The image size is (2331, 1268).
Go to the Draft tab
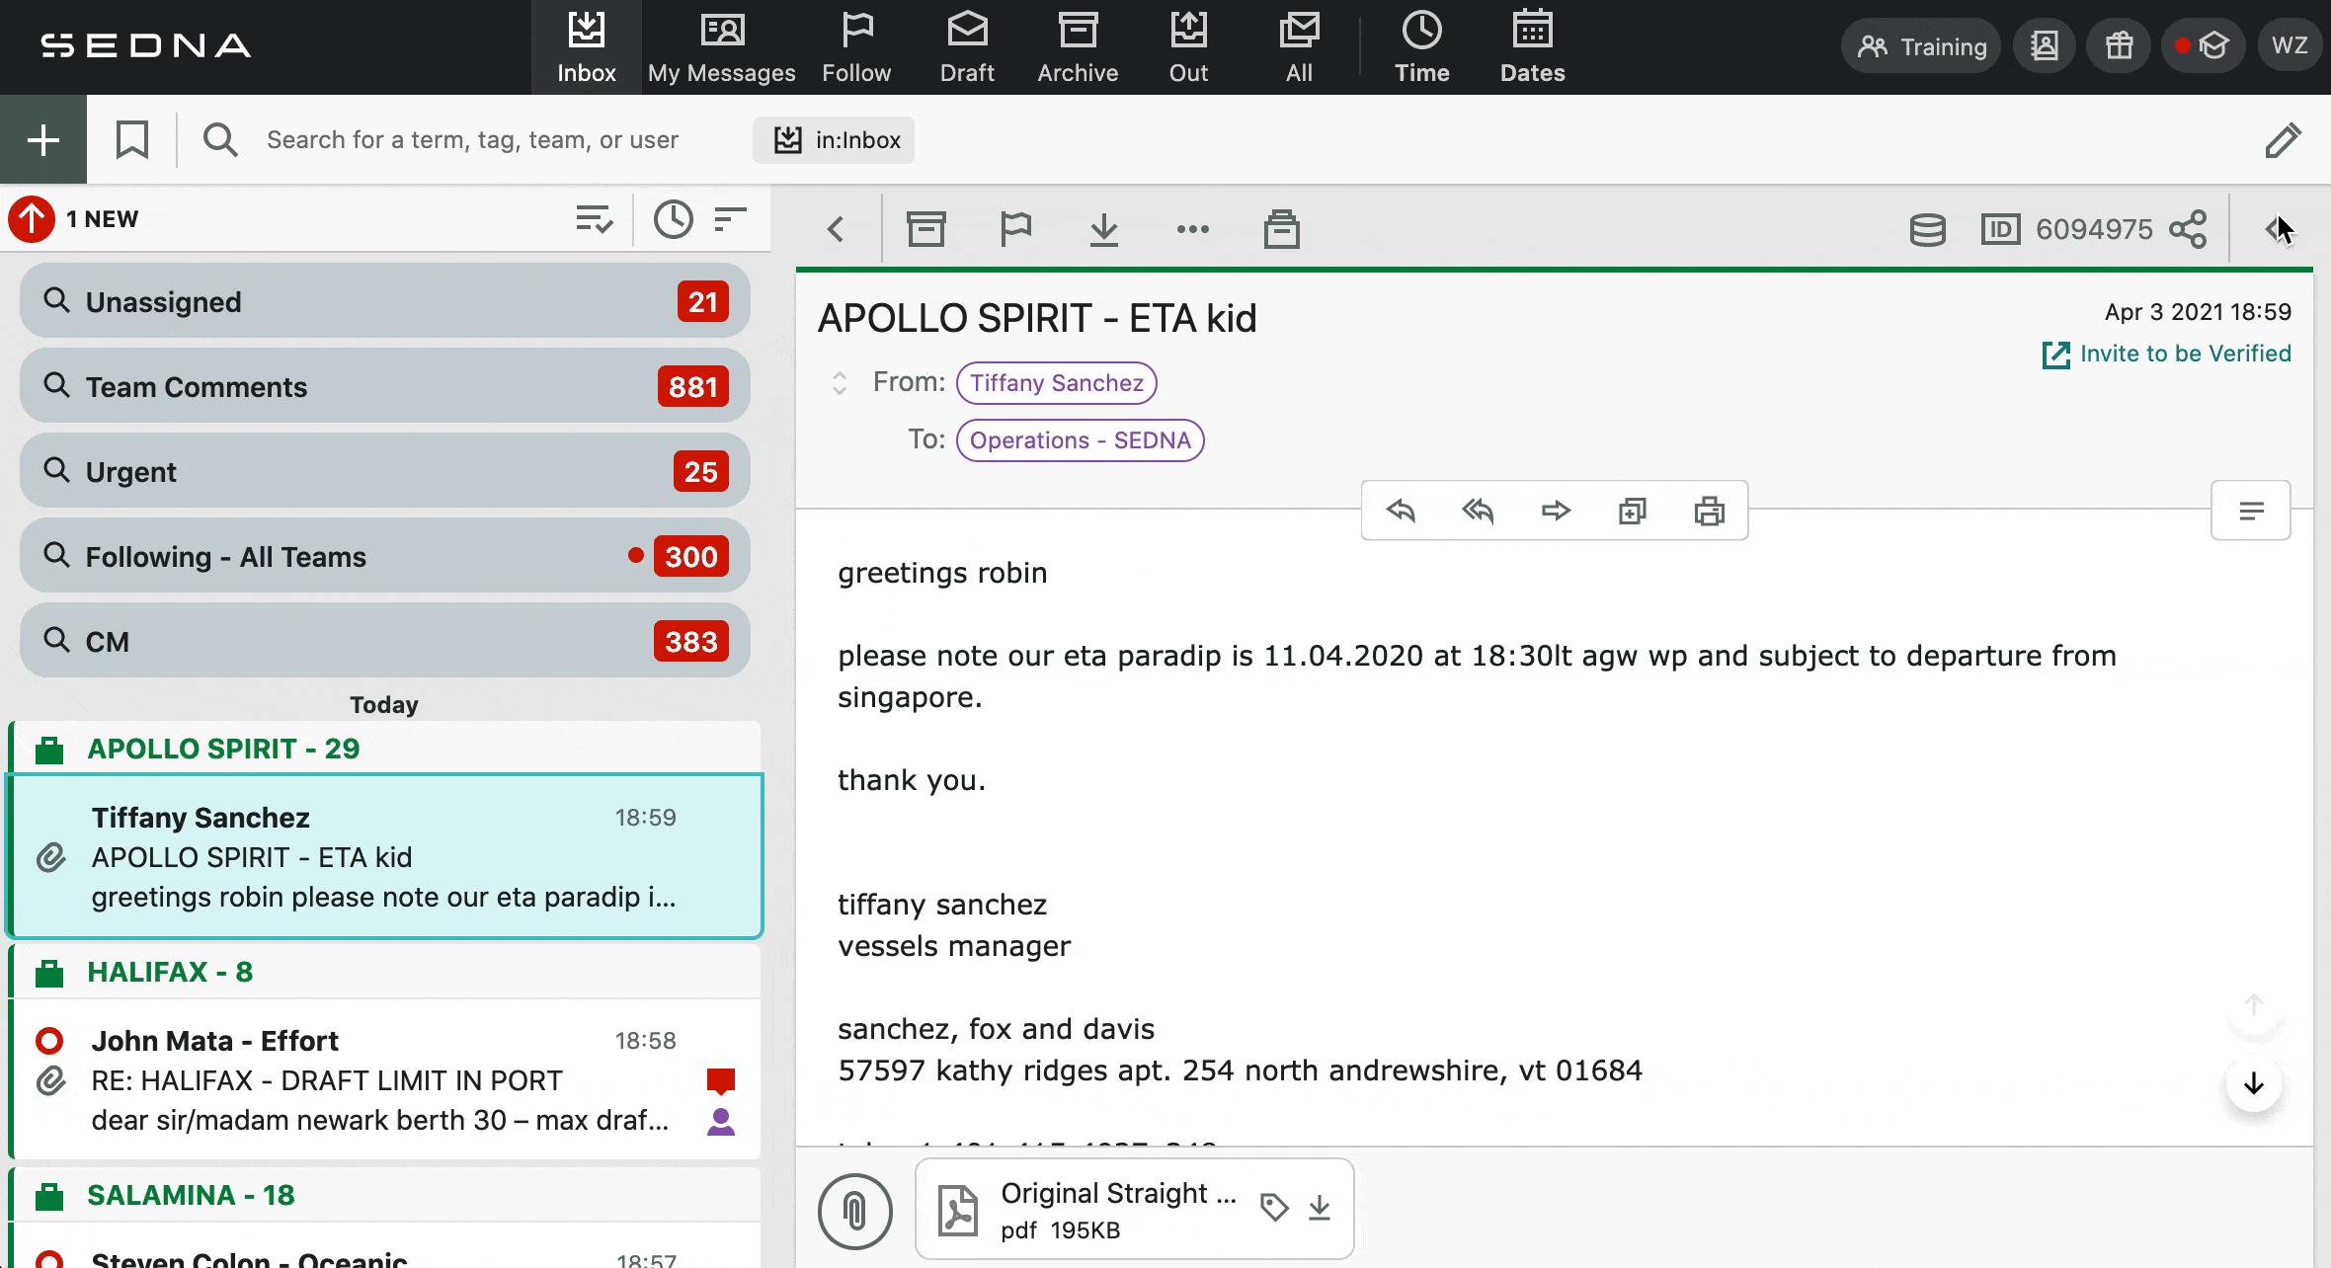(x=967, y=47)
